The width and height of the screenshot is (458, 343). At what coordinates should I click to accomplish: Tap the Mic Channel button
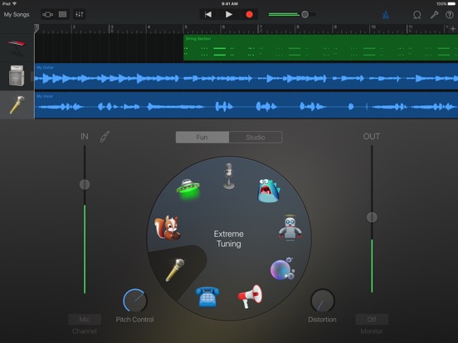(x=85, y=320)
